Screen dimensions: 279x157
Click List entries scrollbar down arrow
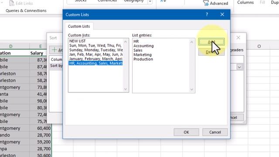tap(192, 89)
